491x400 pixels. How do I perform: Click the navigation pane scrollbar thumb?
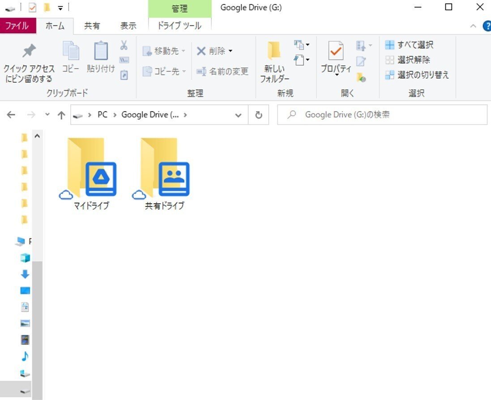click(x=37, y=330)
